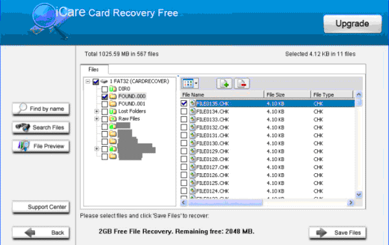Select the Raw Files tree label
Viewport: 389px width, 245px height.
pyautogui.click(x=129, y=119)
